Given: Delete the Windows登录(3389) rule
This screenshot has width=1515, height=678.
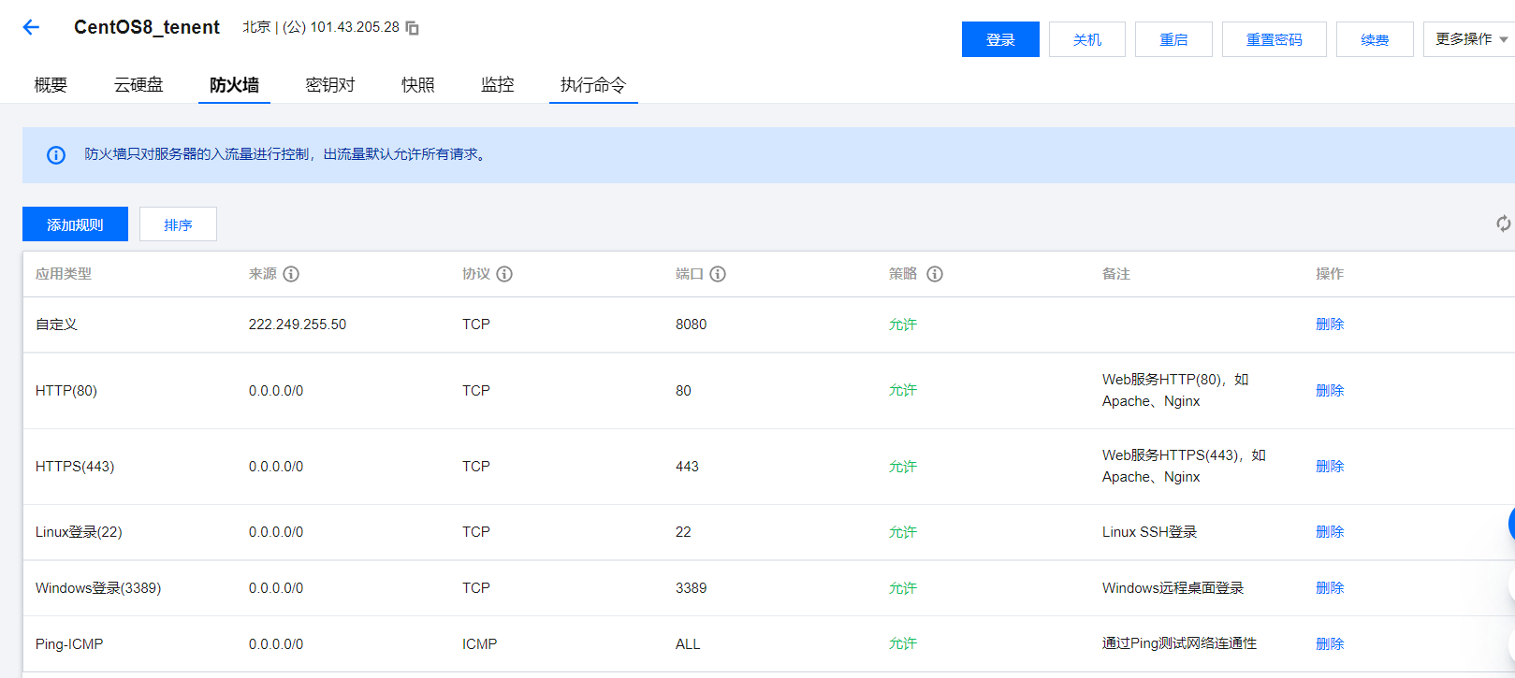Looking at the screenshot, I should click(1330, 588).
